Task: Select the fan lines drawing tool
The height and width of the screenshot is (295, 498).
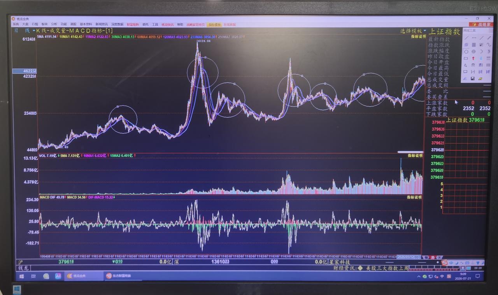Action: pyautogui.click(x=481, y=45)
